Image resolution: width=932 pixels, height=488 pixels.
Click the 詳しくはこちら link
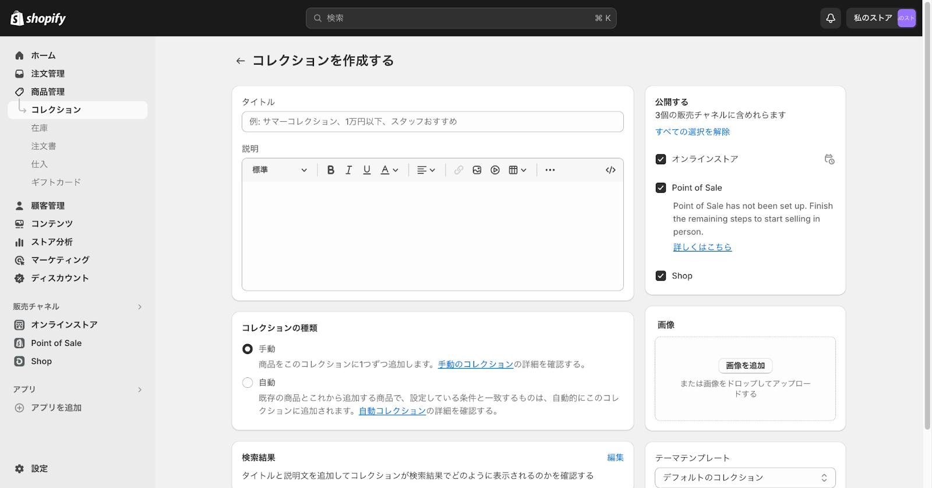pyautogui.click(x=702, y=247)
